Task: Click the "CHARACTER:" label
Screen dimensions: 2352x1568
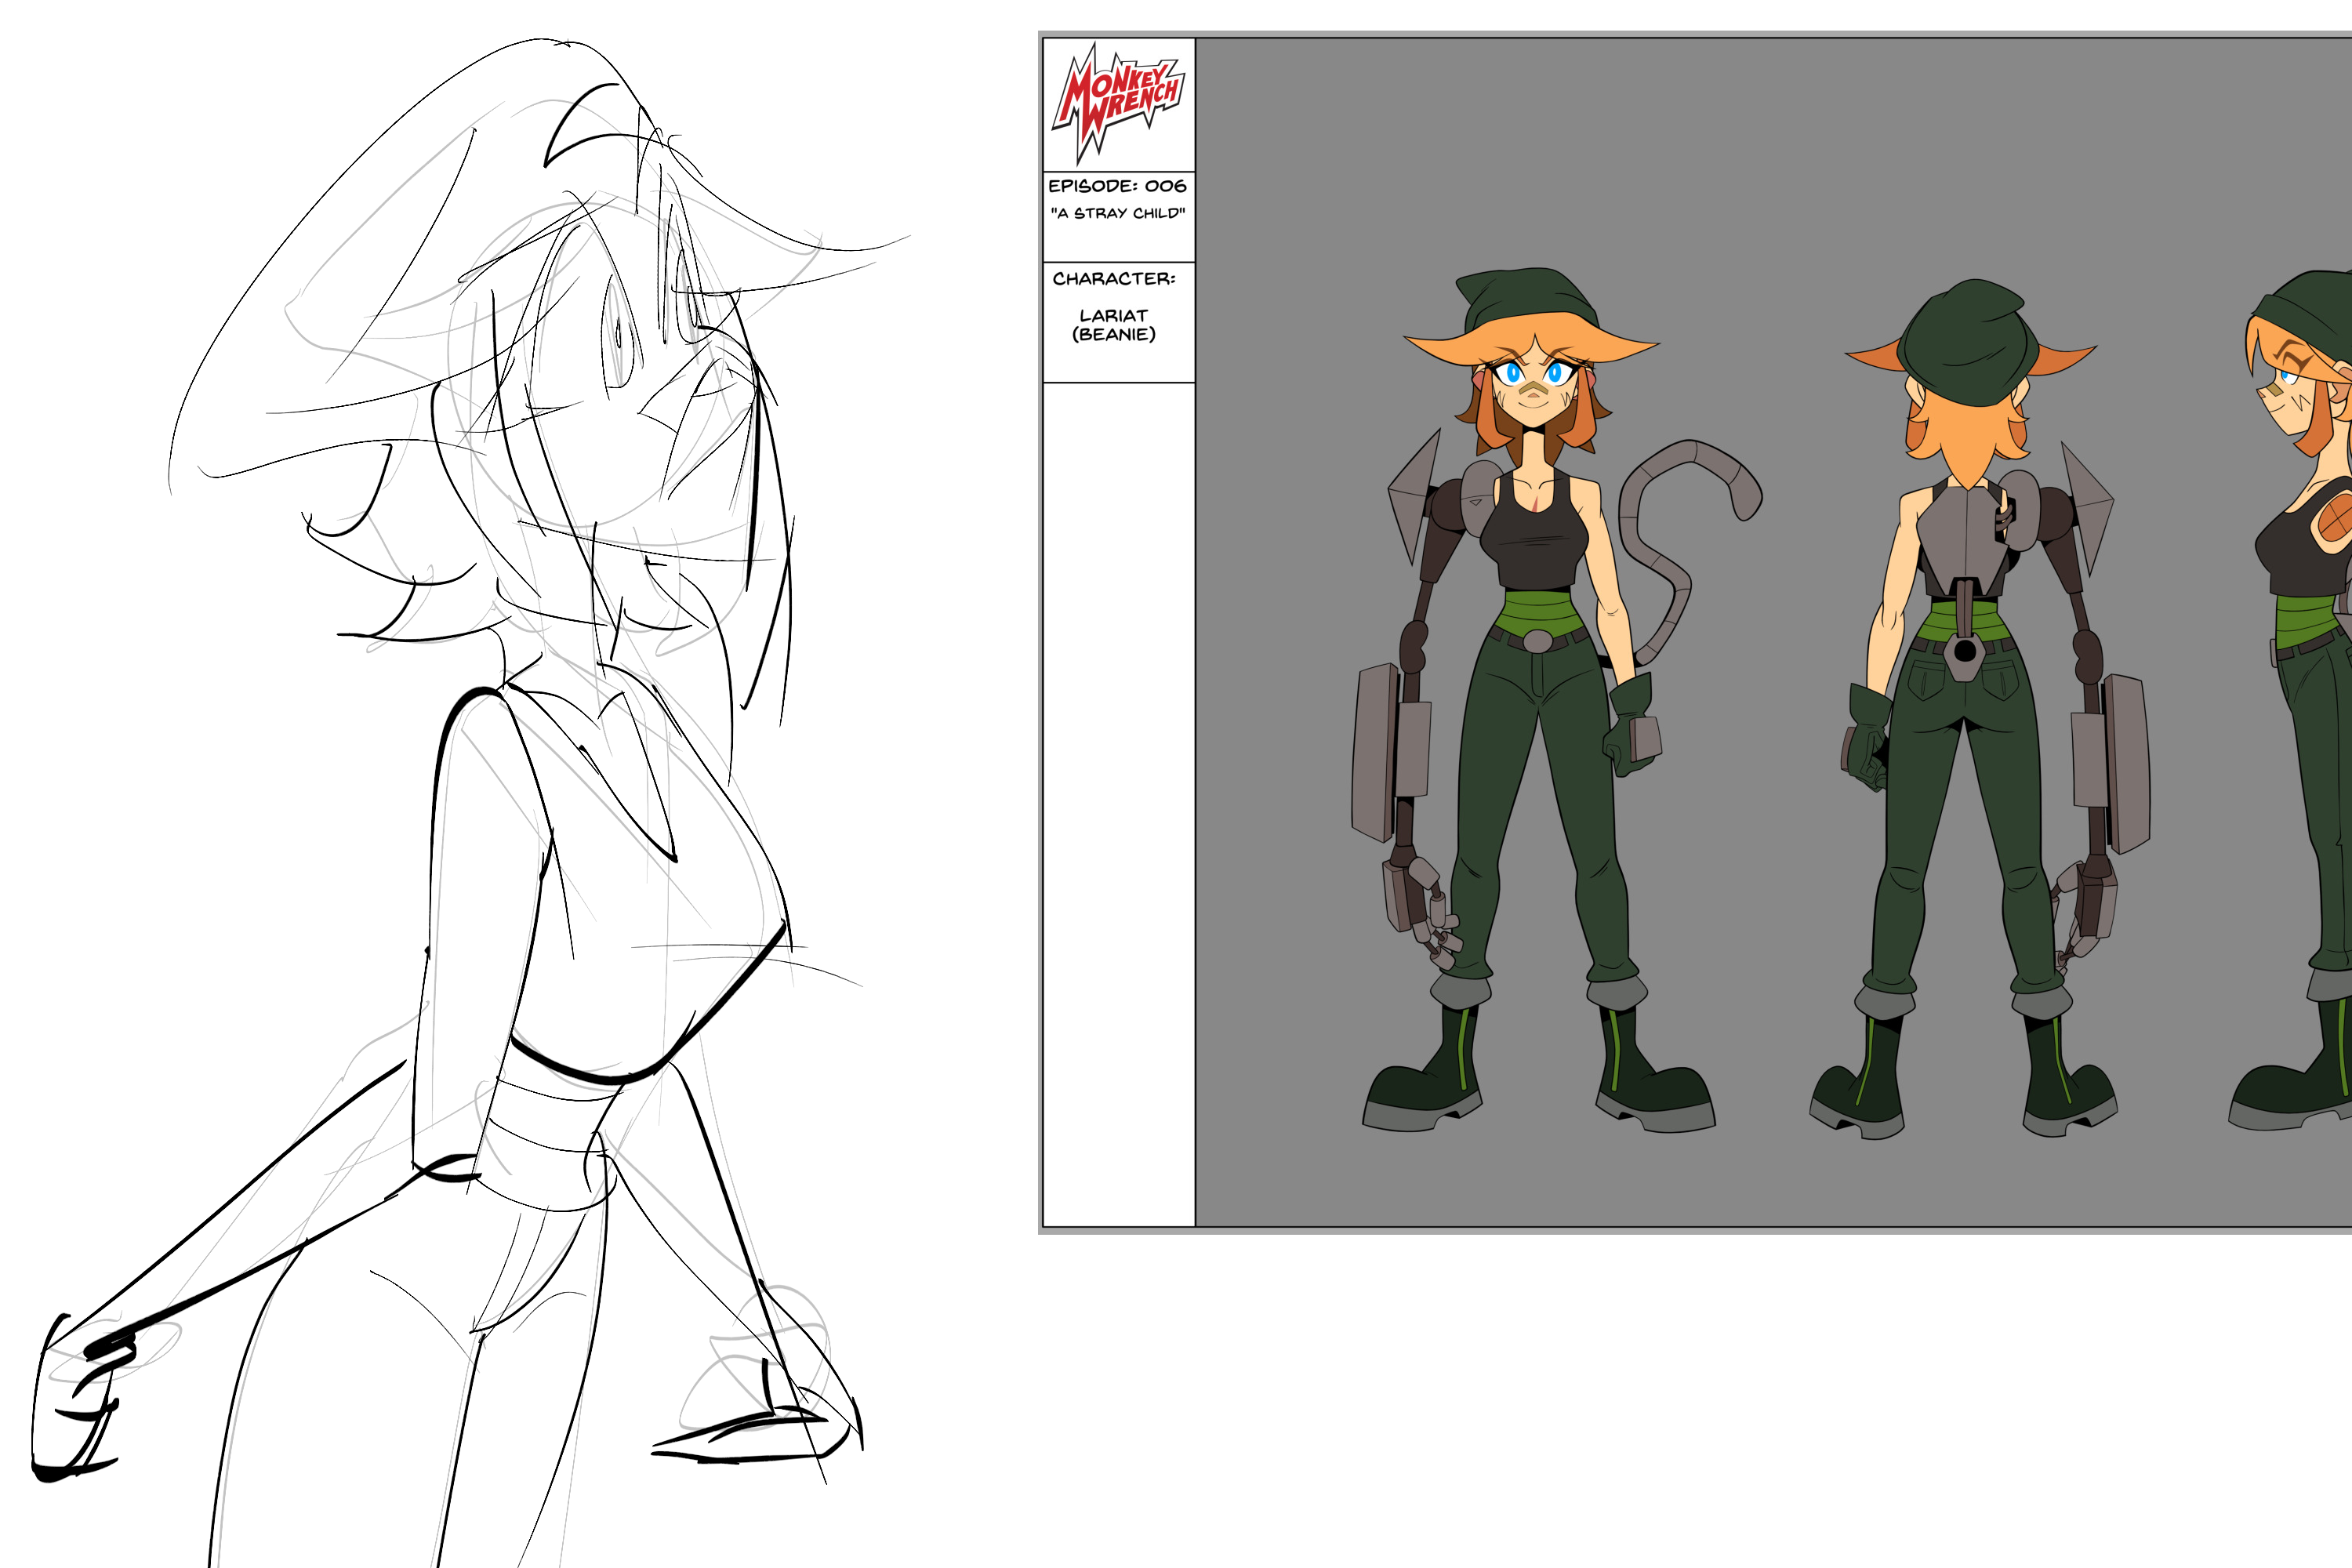Action: [x=1114, y=279]
